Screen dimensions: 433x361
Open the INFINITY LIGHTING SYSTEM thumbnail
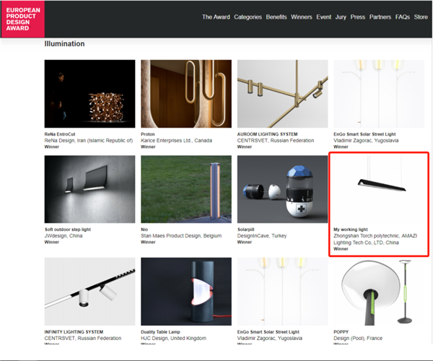(x=89, y=292)
